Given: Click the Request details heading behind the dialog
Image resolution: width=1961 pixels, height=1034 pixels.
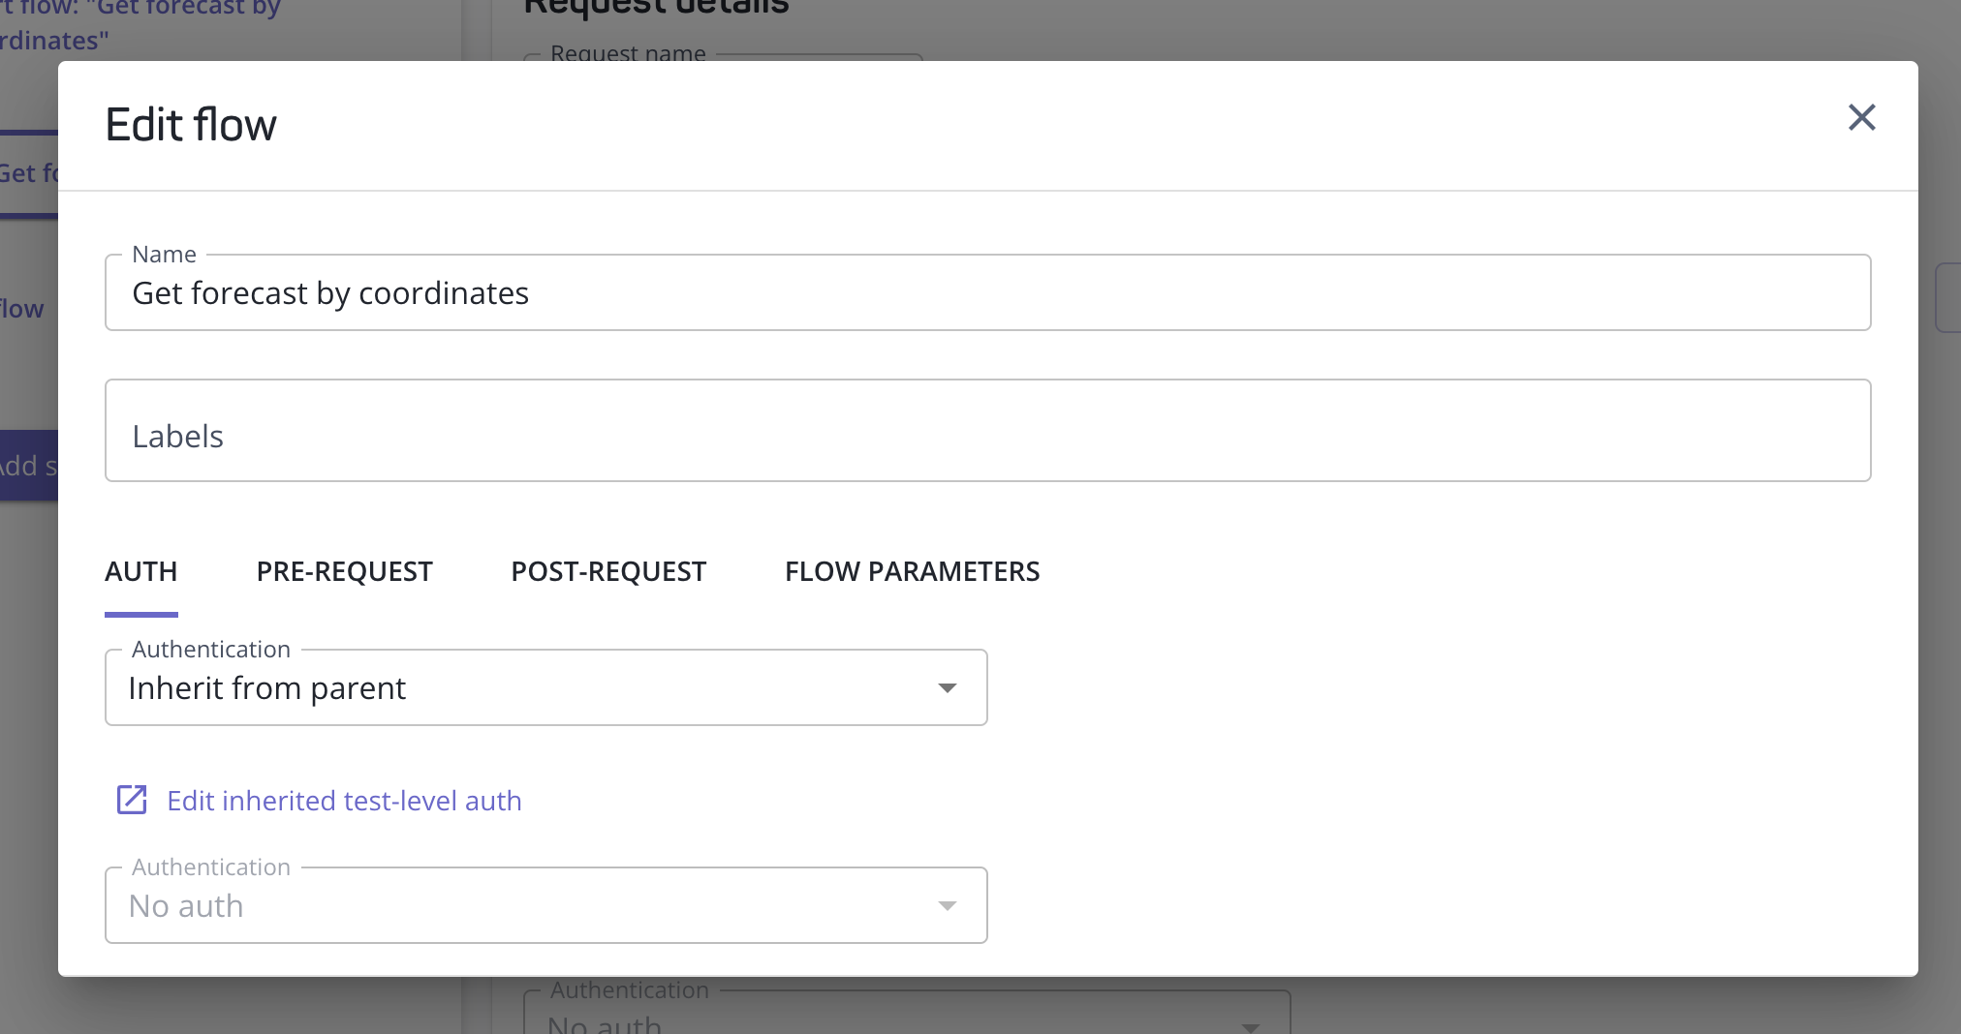Looking at the screenshot, I should tap(656, 10).
